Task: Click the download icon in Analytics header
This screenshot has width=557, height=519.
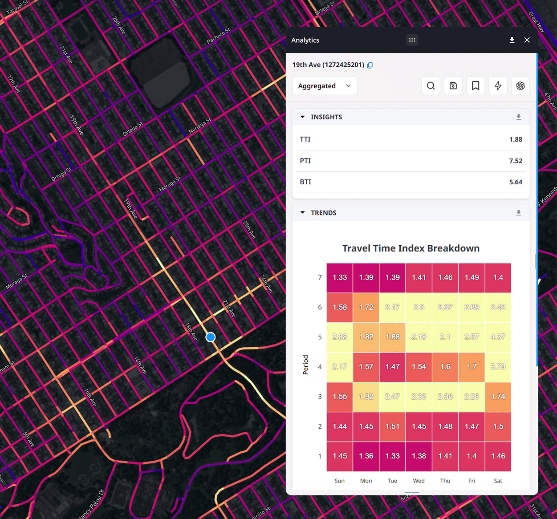Action: tap(512, 40)
